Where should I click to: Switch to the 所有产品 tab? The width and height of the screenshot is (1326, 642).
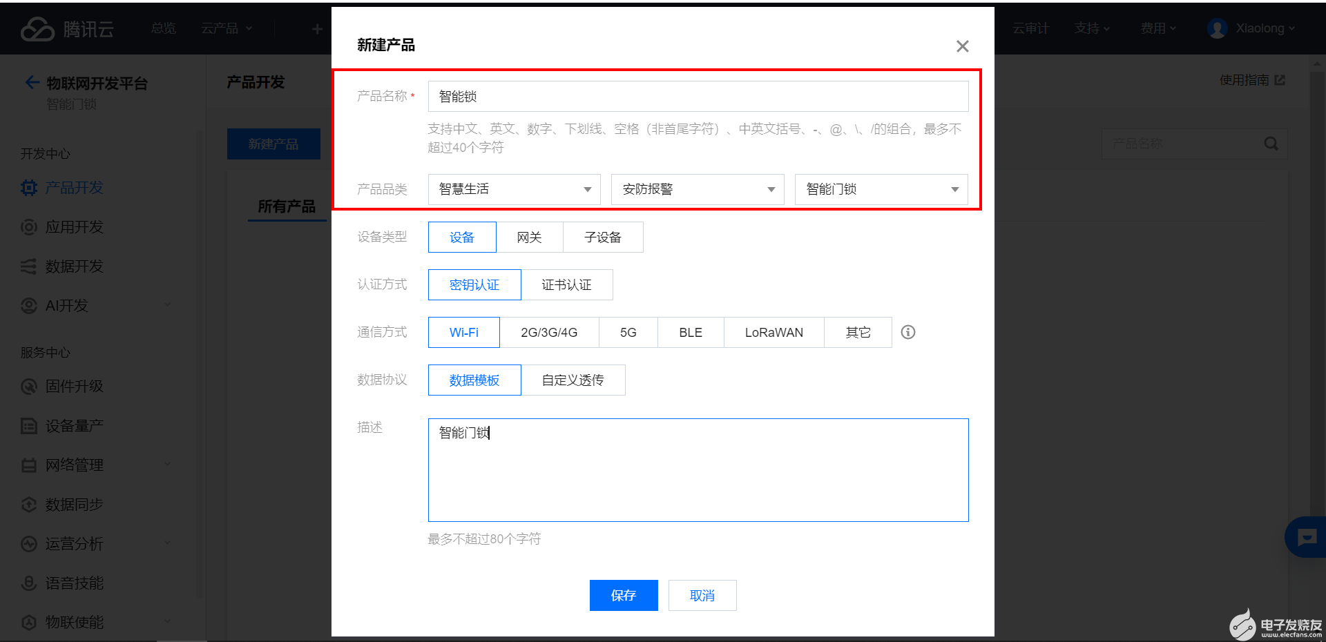coord(287,206)
